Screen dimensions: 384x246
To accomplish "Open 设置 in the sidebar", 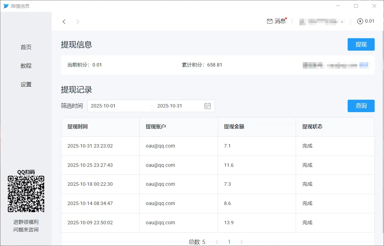I will click(26, 84).
